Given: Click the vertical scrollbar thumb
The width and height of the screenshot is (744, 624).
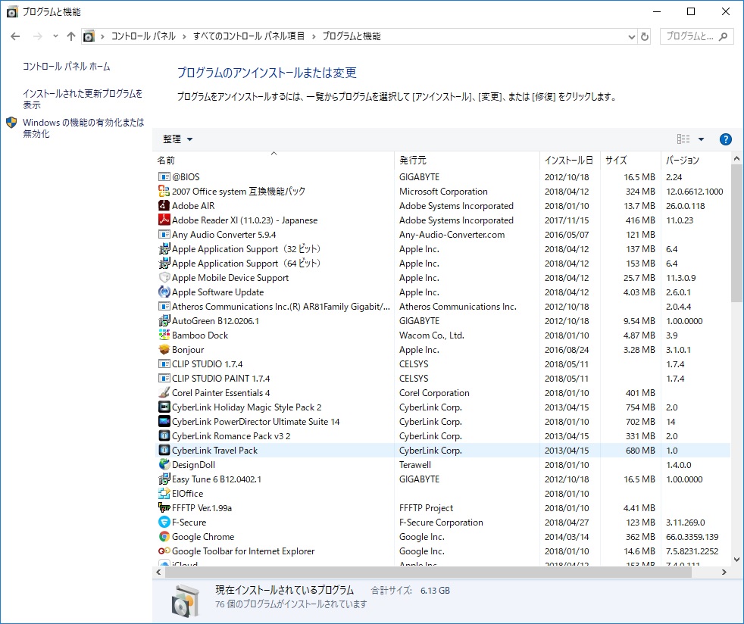Looking at the screenshot, I should pos(736,232).
